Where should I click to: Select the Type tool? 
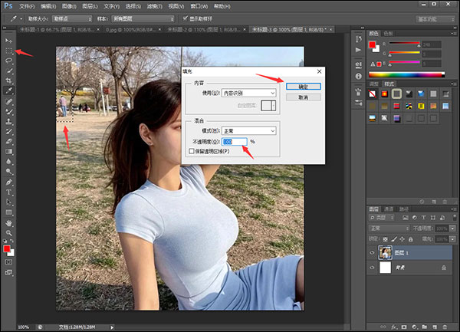(x=9, y=191)
